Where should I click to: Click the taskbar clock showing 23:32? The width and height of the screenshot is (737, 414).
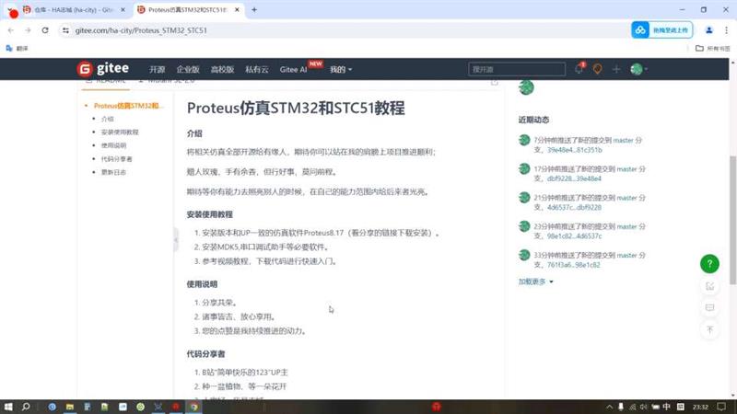pos(700,407)
